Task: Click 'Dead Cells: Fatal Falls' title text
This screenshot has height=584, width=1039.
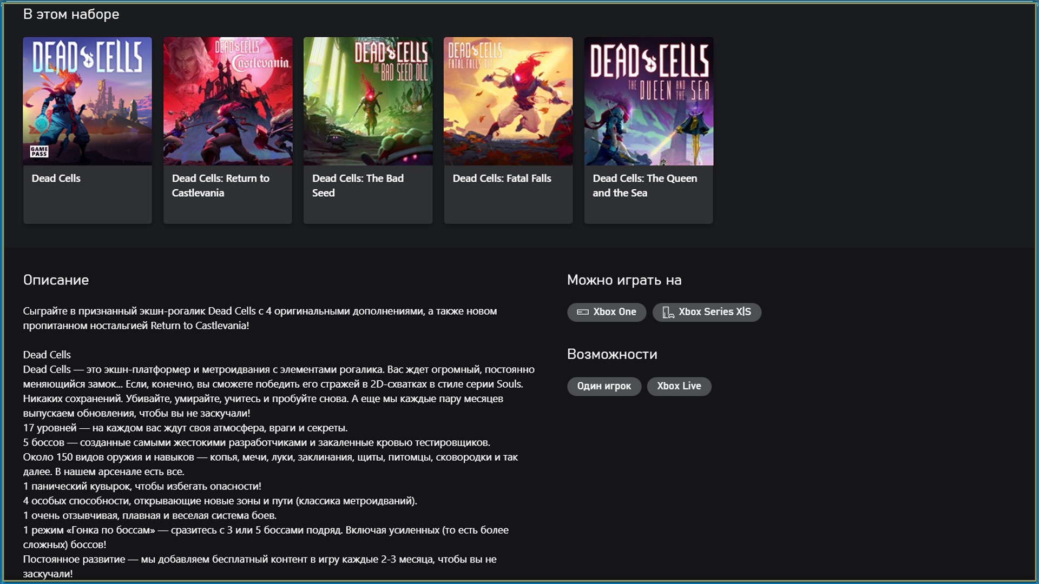Action: tap(502, 178)
